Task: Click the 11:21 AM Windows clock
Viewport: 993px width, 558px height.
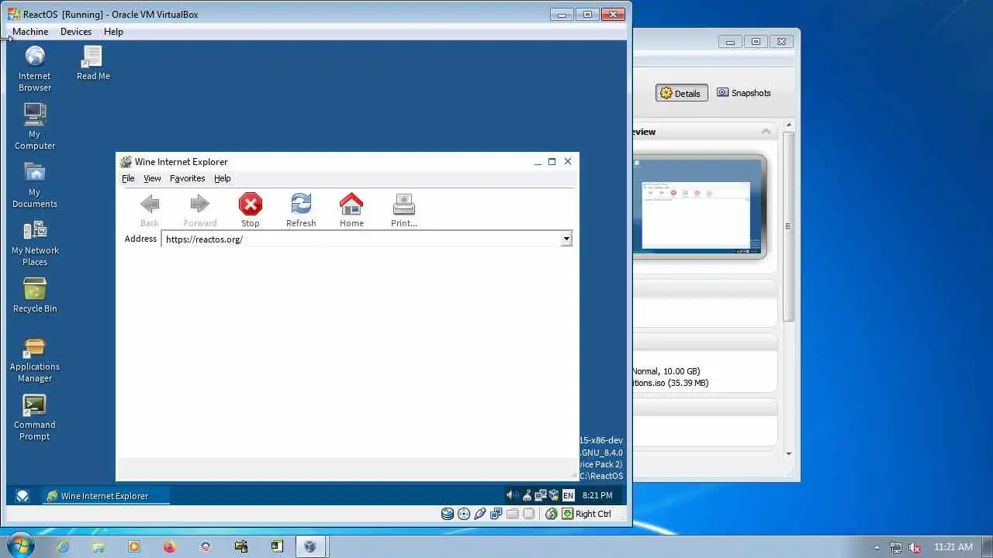Action: point(953,547)
